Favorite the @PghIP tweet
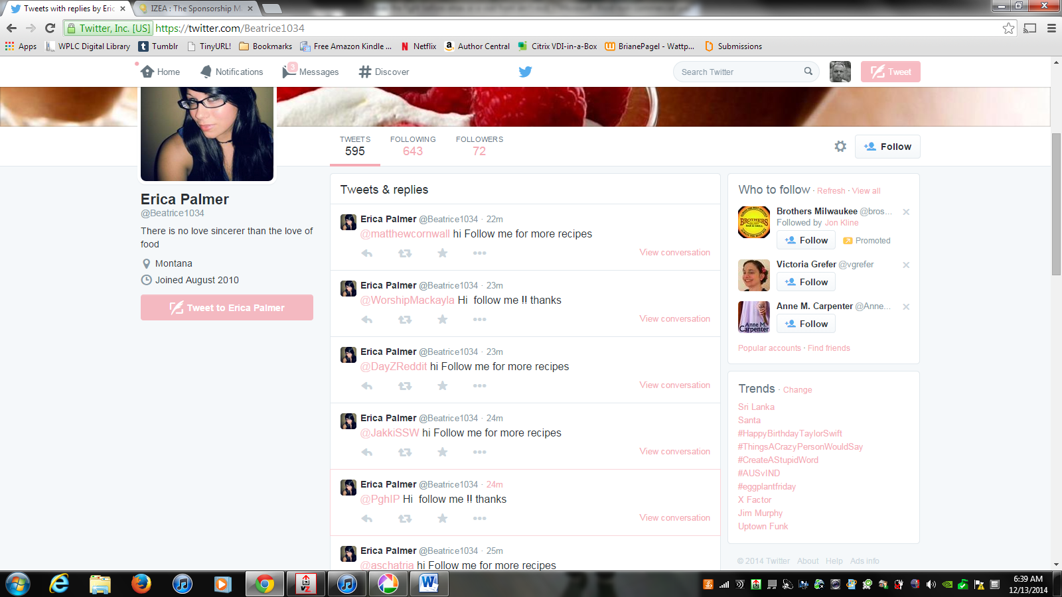 tap(443, 518)
